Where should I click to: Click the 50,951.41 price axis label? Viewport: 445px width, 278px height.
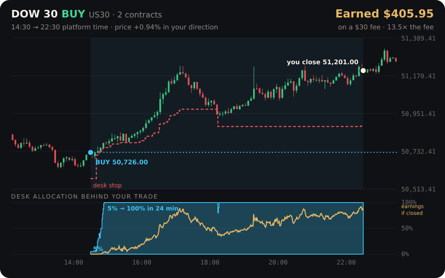(418, 114)
